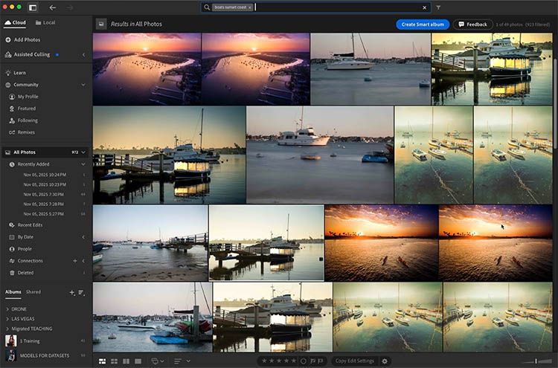Expand the Migrated TEACHING folder

pos(7,329)
